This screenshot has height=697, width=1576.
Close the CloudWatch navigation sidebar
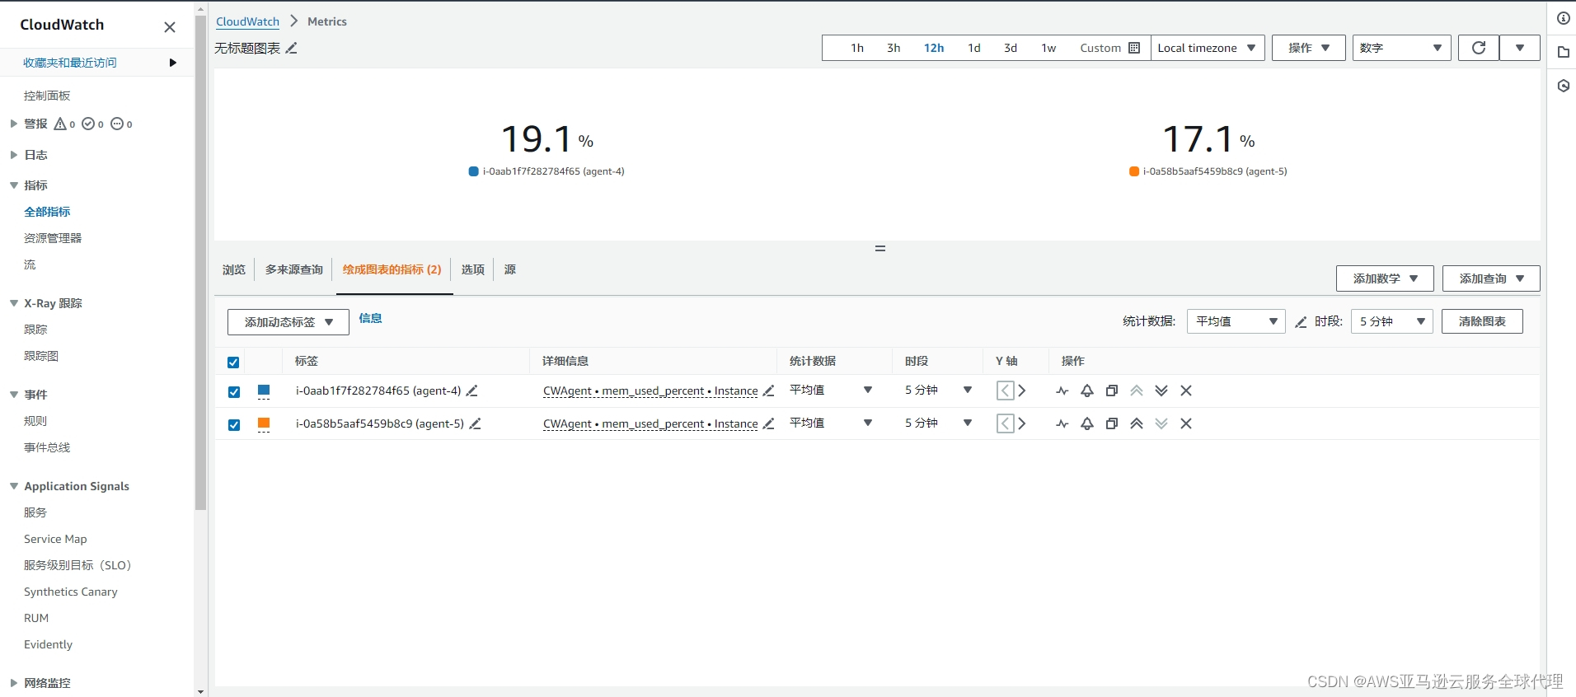tap(170, 27)
